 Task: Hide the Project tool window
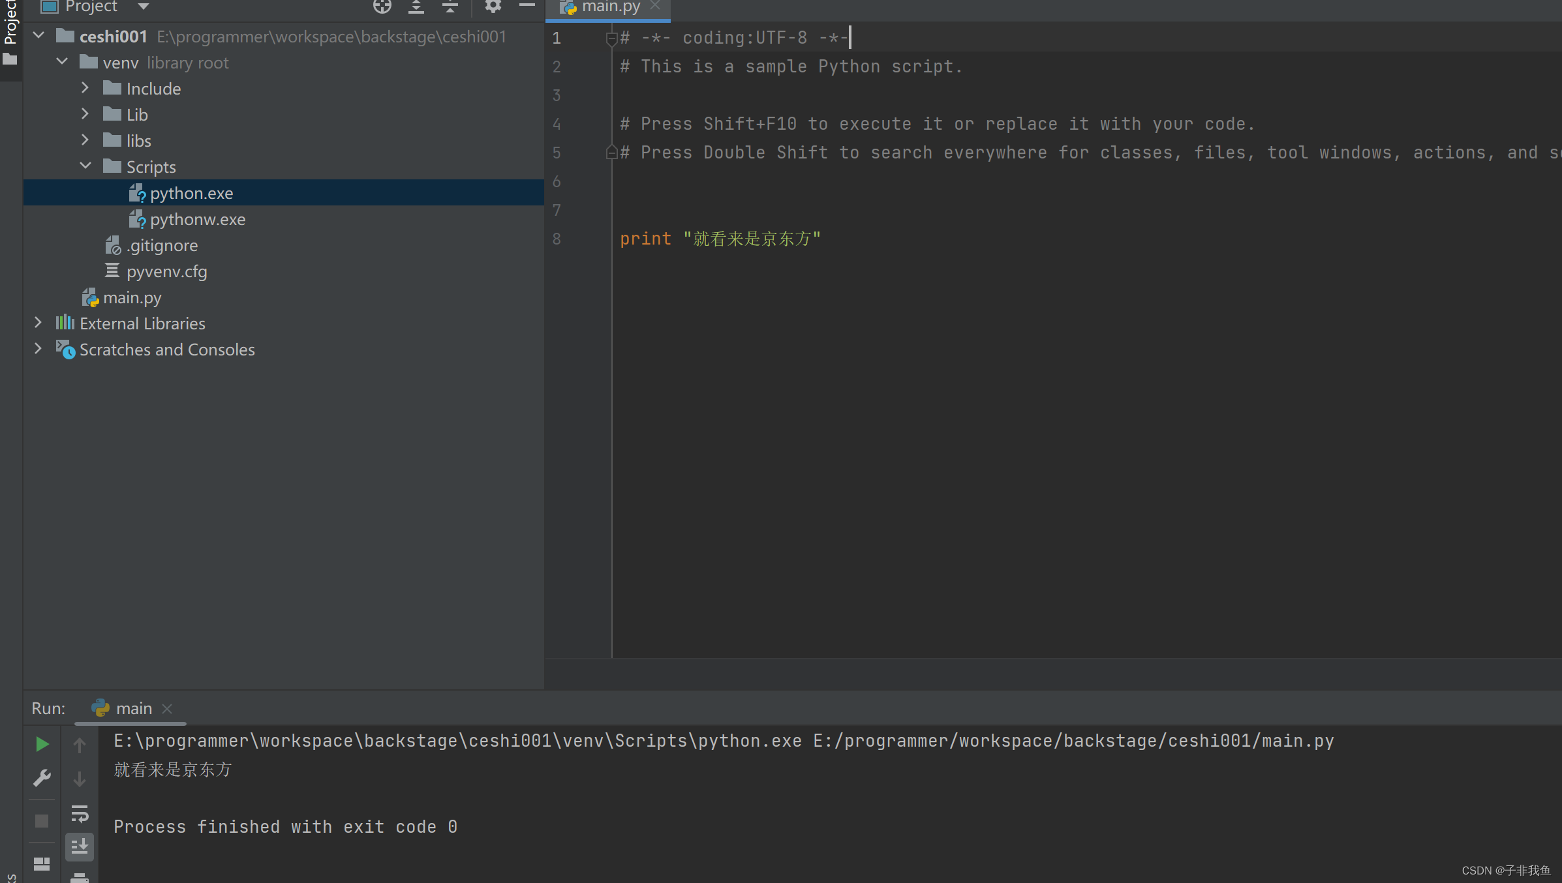click(527, 6)
